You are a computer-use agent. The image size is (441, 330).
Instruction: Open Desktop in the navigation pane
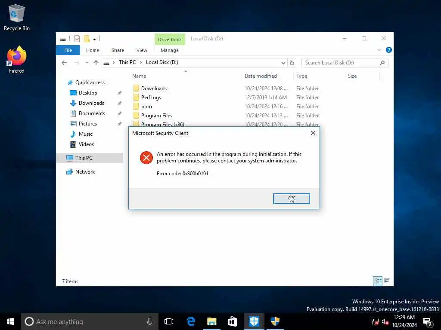88,93
